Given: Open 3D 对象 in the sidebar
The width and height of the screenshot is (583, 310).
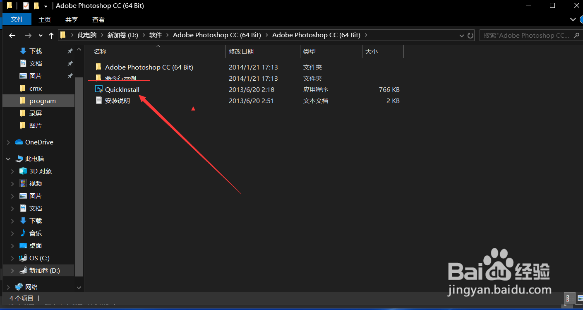Looking at the screenshot, I should coord(40,171).
